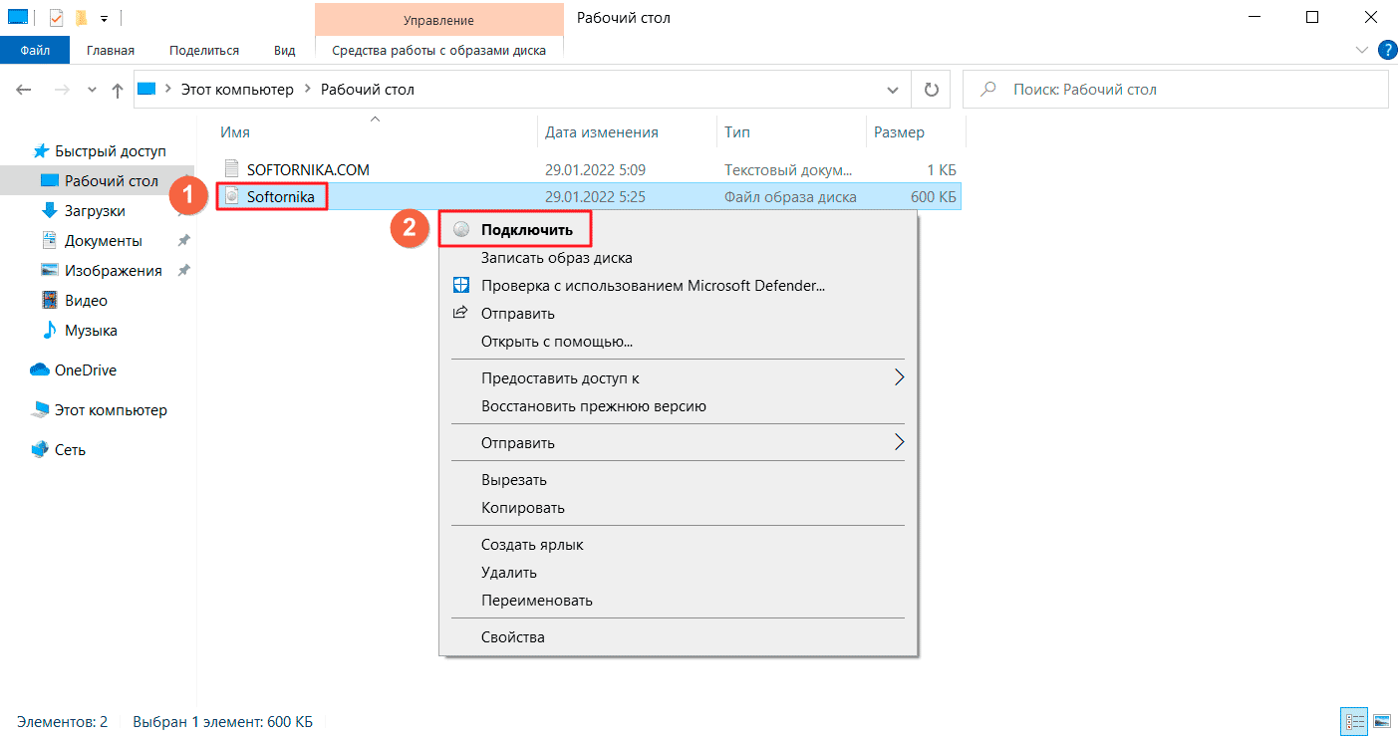This screenshot has height=737, width=1398.
Task: Click the disc icon next to Подключить
Action: tap(460, 229)
